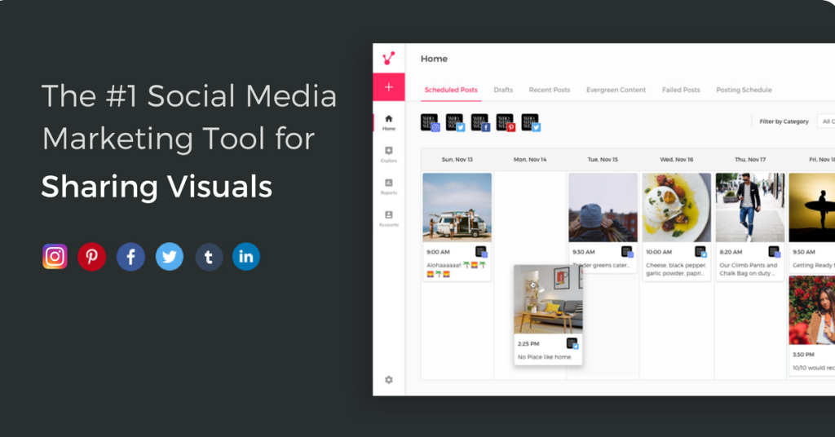
Task: Click account badge on 8:20 AM post
Action: (775, 252)
